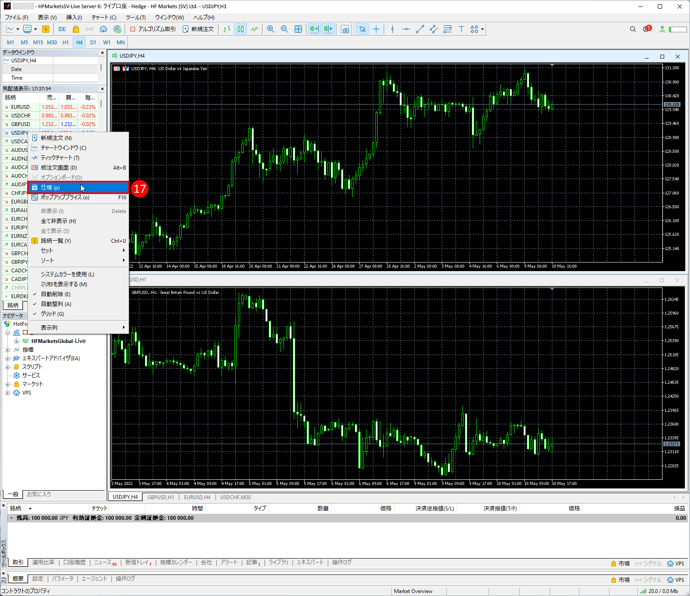Switch to the GBPUSD,H1 chart tab
Viewport: 690px width, 596px height.
[x=160, y=497]
